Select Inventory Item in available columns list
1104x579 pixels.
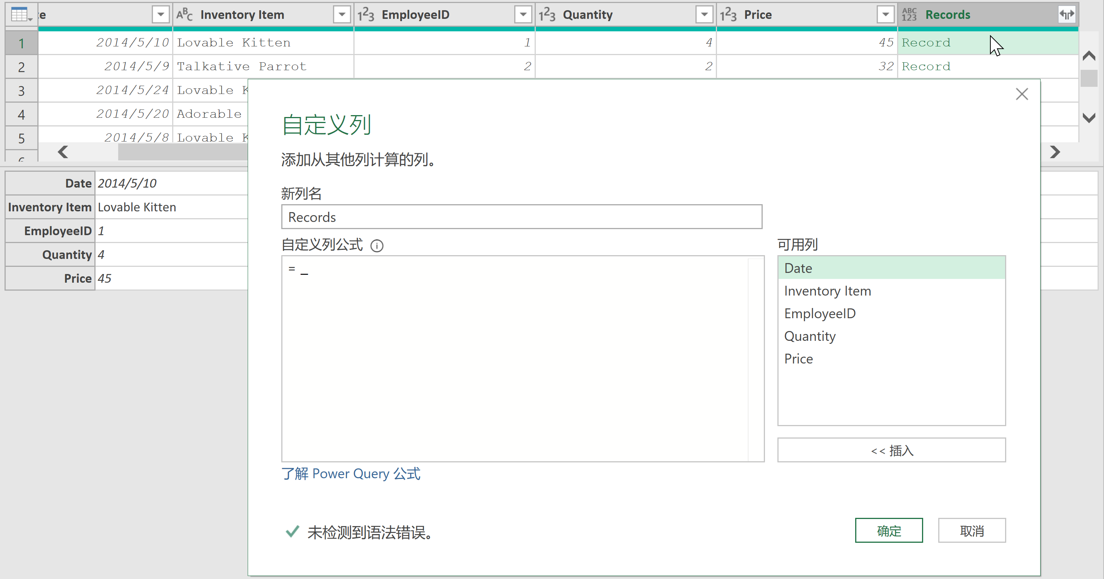tap(827, 291)
